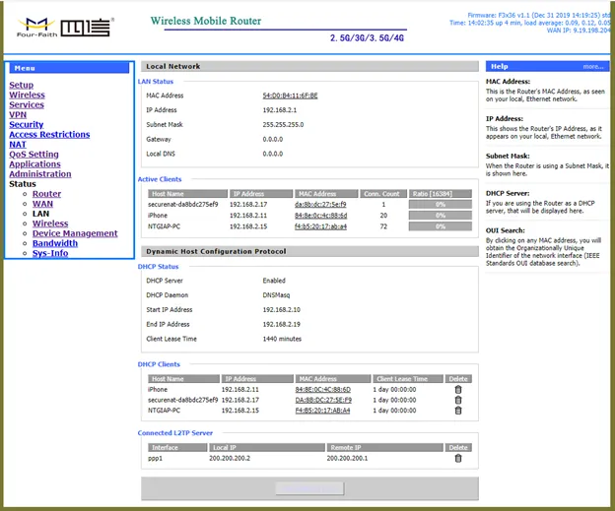The width and height of the screenshot is (615, 511).
Task: Go to the Wireless settings menu
Action: [x=27, y=96]
